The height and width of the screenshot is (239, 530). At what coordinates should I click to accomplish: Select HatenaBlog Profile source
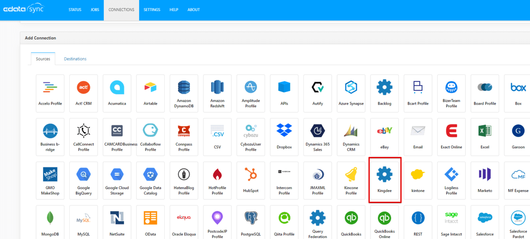pyautogui.click(x=184, y=180)
